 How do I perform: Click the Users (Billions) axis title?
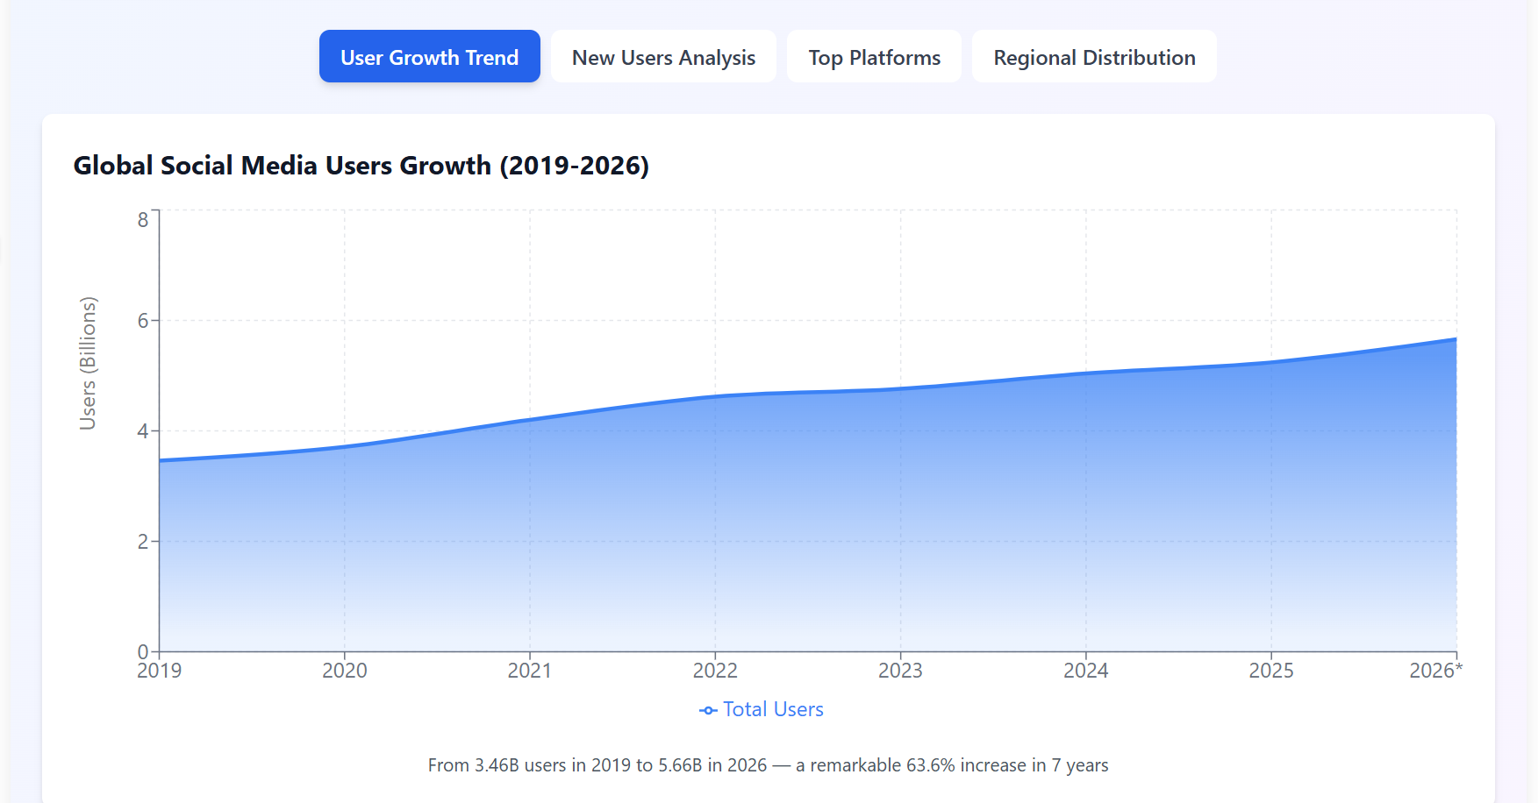click(88, 363)
